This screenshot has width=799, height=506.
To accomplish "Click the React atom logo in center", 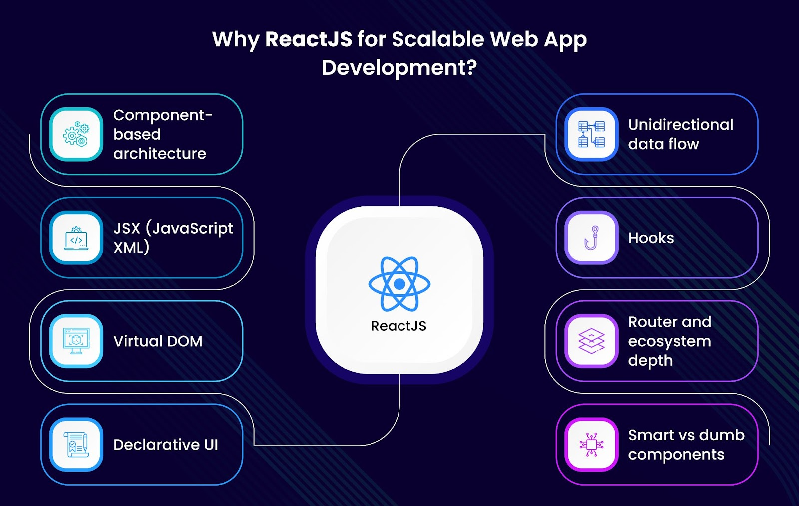I will [399, 284].
